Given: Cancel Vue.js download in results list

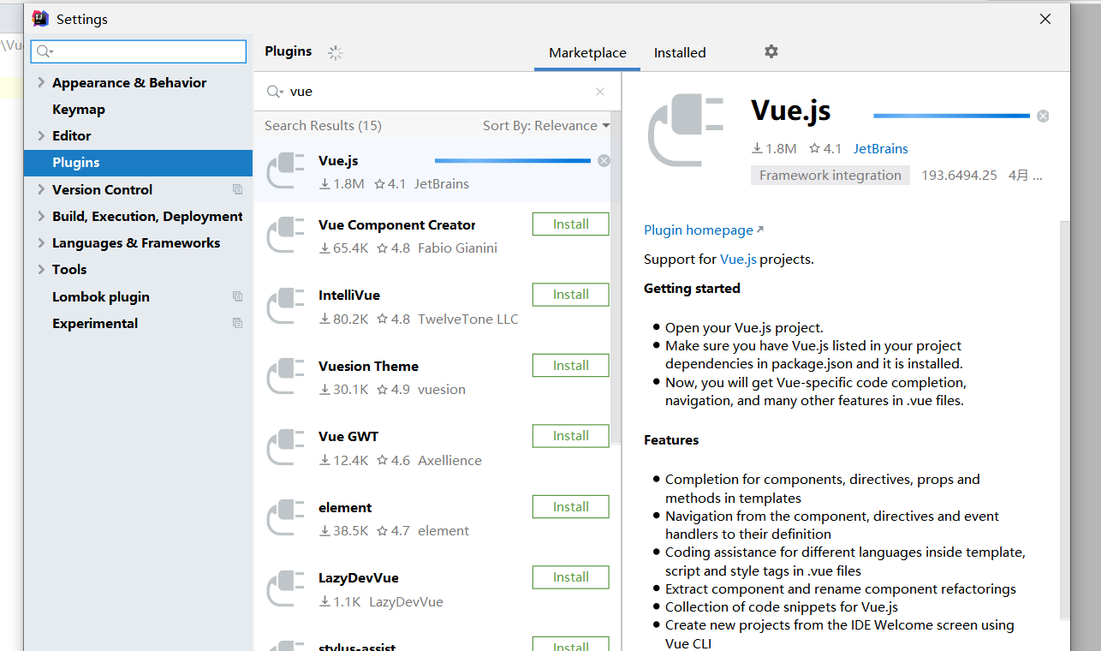Looking at the screenshot, I should [x=604, y=160].
